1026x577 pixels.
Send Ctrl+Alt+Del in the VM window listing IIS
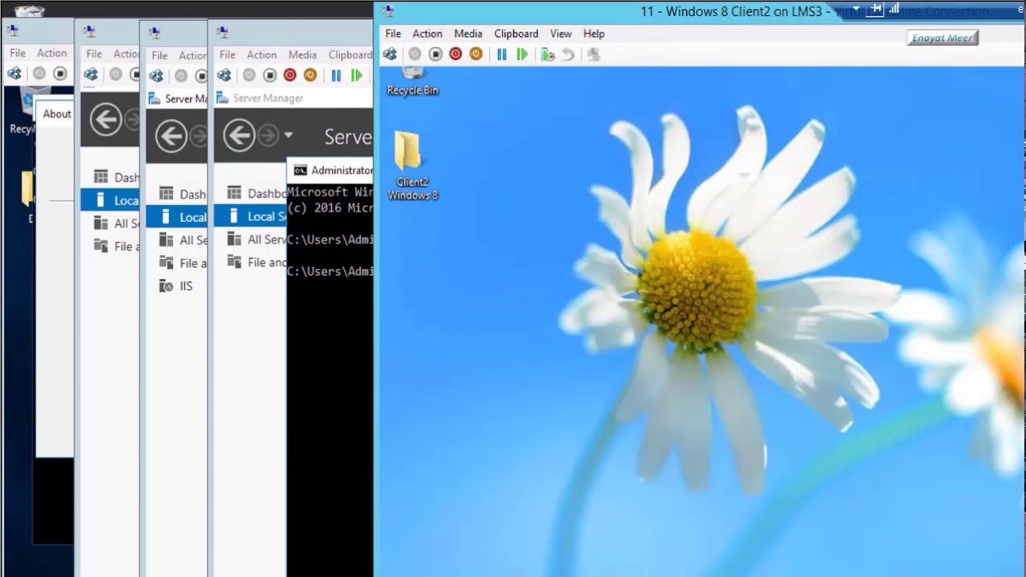click(156, 75)
